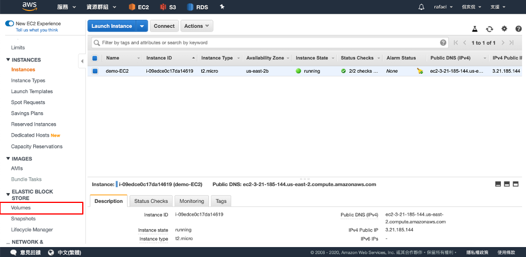The height and width of the screenshot is (257, 526).
Task: Open the notifications bell
Action: tap(422, 7)
